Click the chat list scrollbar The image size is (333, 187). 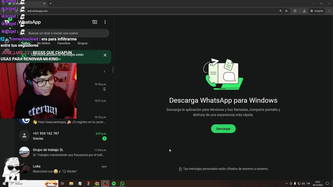113,70
